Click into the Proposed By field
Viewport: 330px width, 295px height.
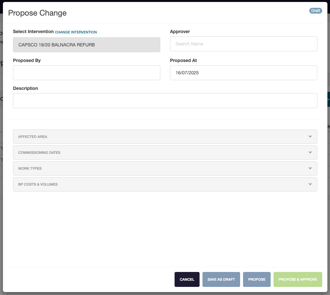coord(86,73)
